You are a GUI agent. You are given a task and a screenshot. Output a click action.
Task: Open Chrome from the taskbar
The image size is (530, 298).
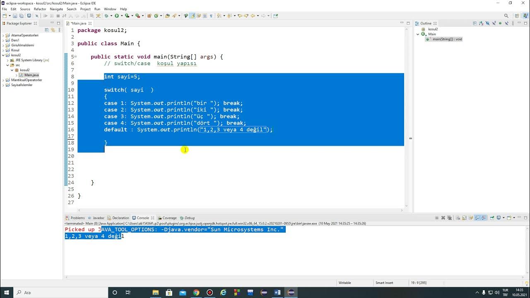pyautogui.click(x=196, y=292)
